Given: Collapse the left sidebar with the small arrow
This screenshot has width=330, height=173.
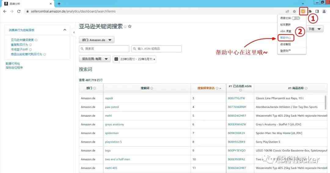Looking at the screenshot, I should point(74,32).
